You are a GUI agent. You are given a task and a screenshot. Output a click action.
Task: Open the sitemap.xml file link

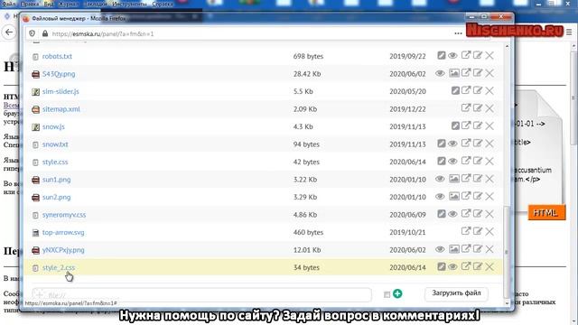pos(61,109)
